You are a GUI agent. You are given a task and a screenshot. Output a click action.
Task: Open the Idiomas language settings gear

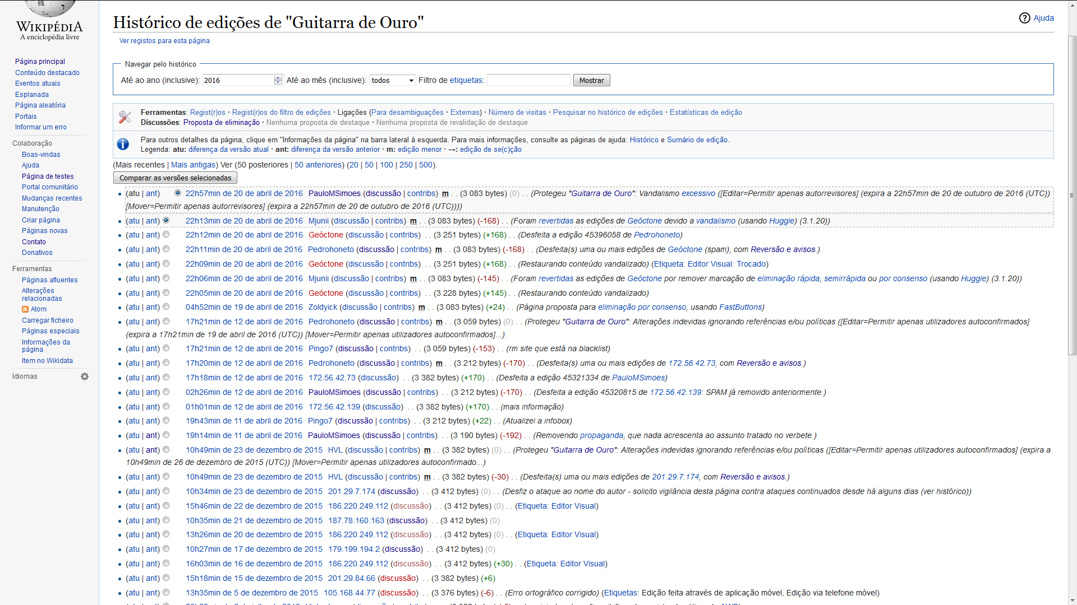85,376
